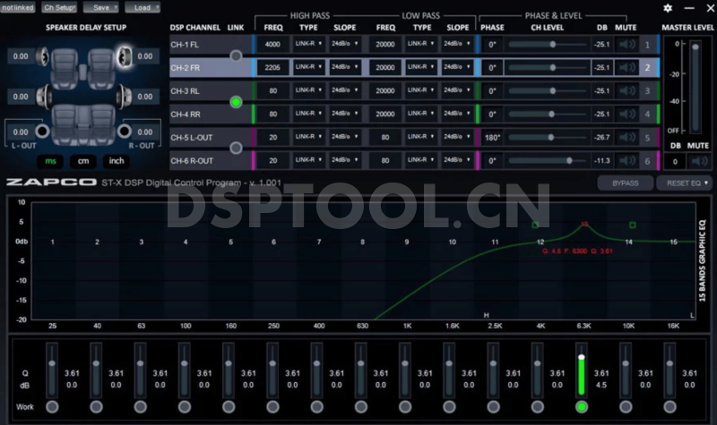
Task: Mute channel CH-2 FR speaker icon
Action: (627, 68)
